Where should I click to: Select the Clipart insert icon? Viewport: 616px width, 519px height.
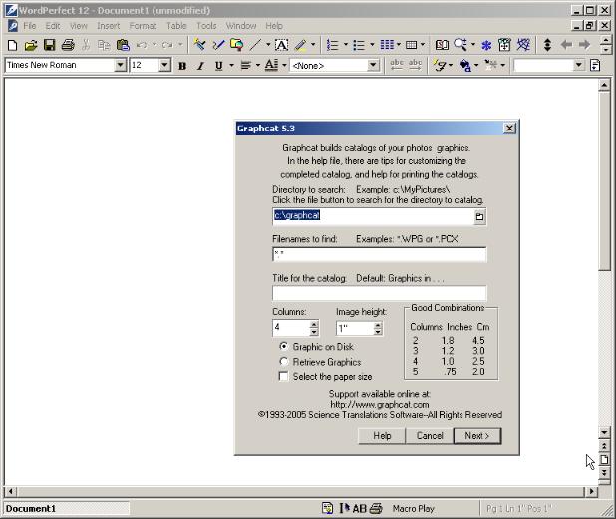click(x=236, y=45)
